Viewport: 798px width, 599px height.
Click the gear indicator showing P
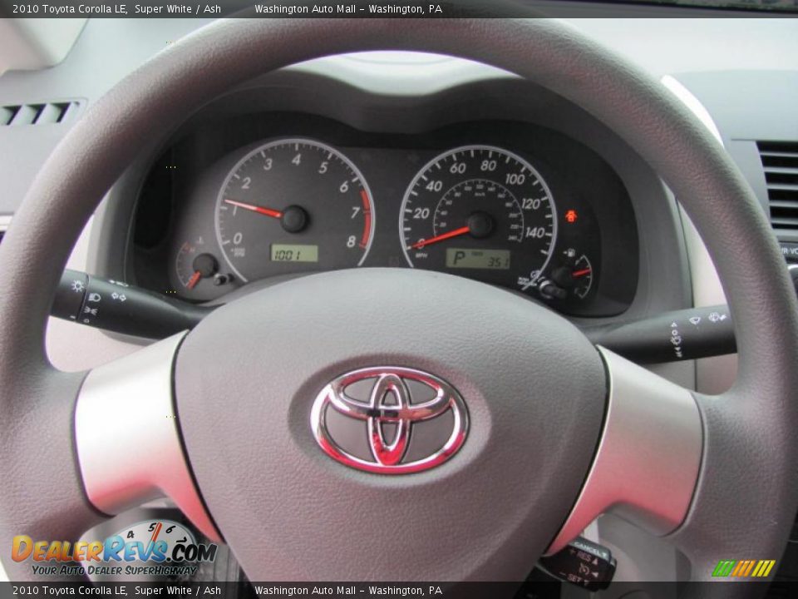coord(459,259)
